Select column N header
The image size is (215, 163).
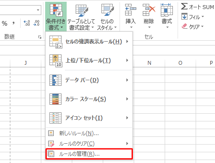(x=149, y=63)
